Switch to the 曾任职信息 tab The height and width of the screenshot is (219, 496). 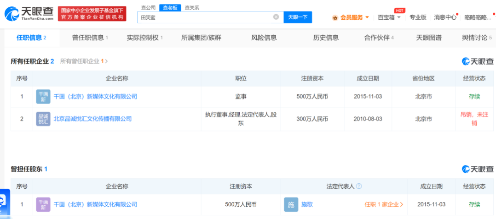[90, 38]
